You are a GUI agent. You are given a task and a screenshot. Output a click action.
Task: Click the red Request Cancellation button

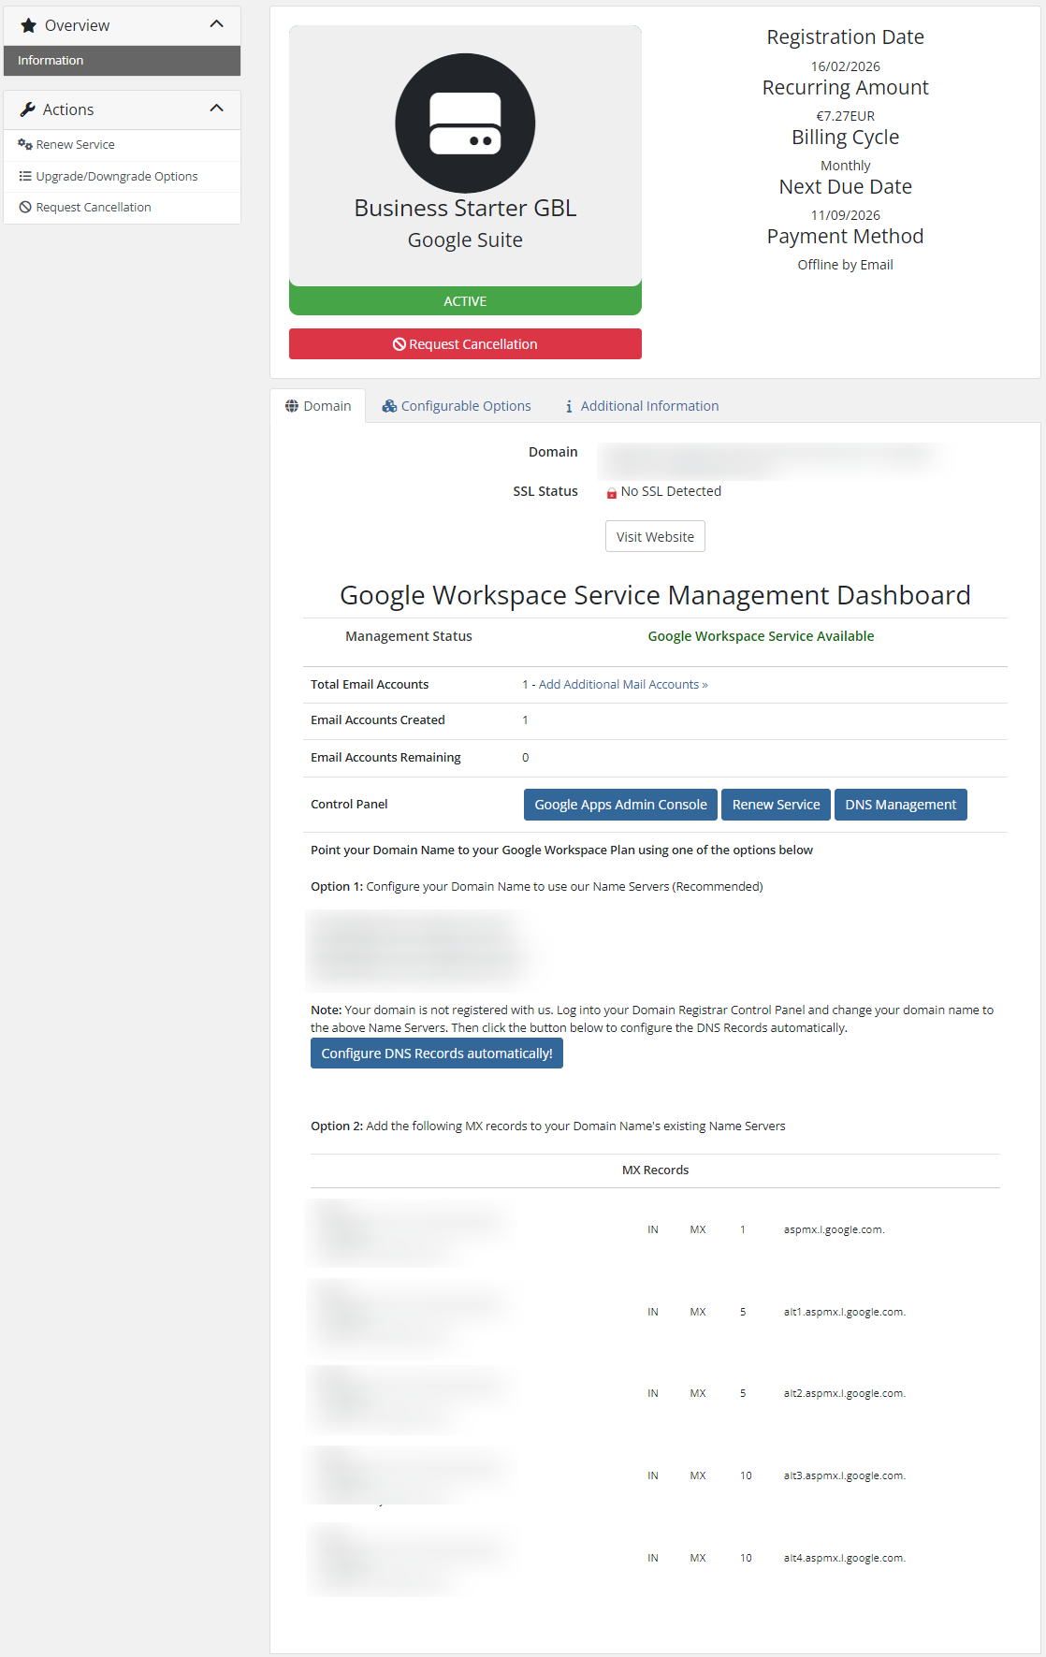pos(465,344)
